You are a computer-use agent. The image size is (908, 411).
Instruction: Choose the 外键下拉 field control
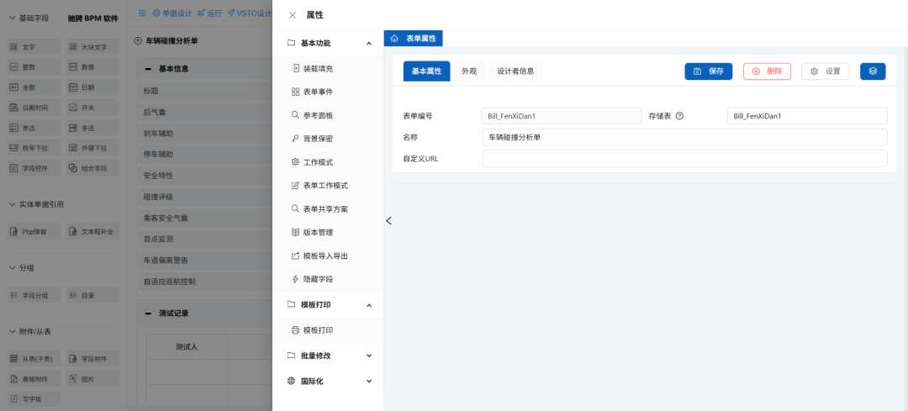tap(92, 148)
